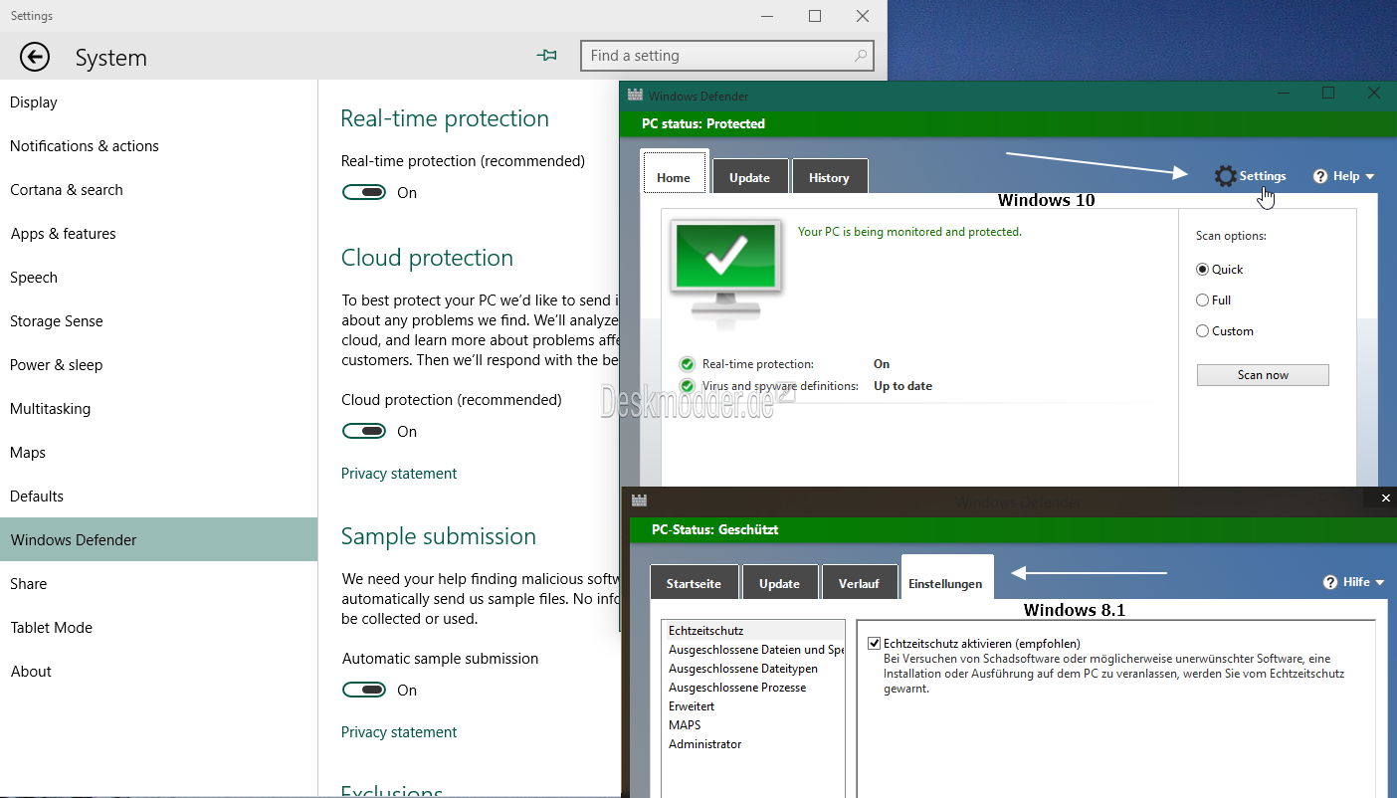
Task: Click the Help question mark icon in the Windows 10 Defender
Action: pos(1320,176)
